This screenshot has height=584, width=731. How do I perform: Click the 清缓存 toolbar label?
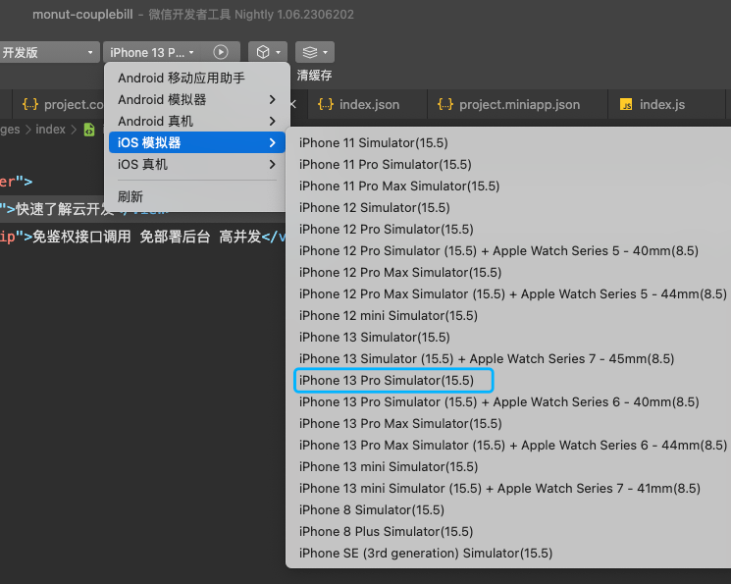tap(314, 76)
